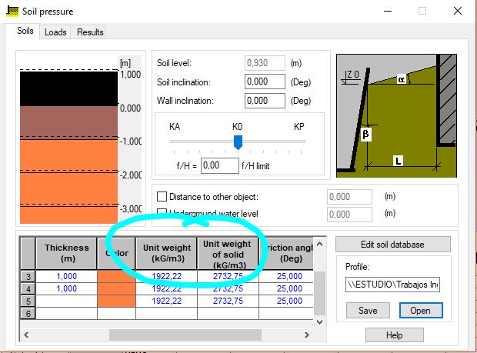Click the KA/K0/KP pressure slider handle
The width and height of the screenshot is (477, 353).
[238, 142]
